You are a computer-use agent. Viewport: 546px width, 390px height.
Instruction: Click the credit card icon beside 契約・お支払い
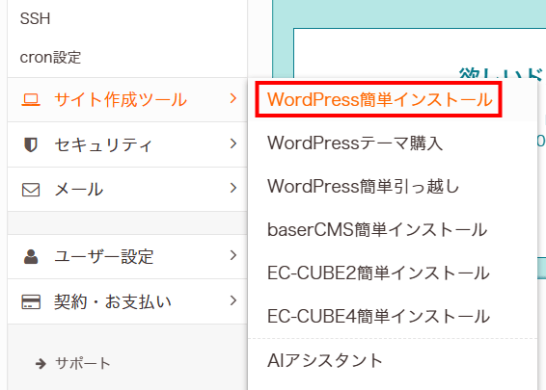(31, 301)
